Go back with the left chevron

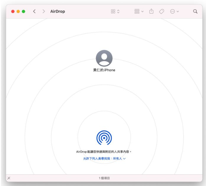click(34, 11)
